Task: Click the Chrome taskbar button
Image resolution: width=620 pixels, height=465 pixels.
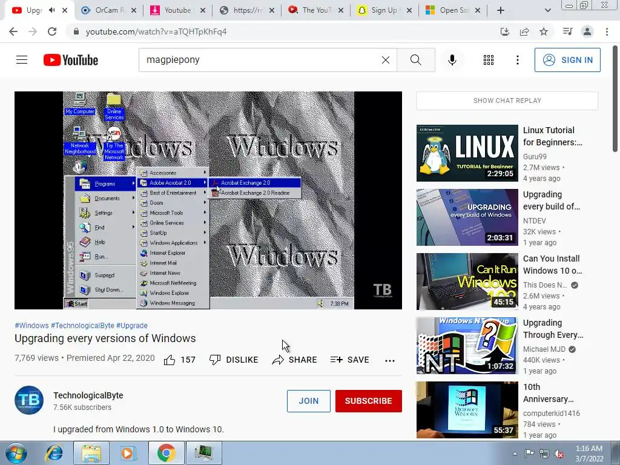Action: [166, 453]
